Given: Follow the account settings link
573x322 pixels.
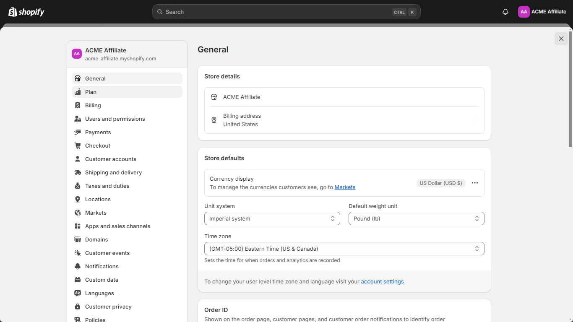Looking at the screenshot, I should coord(382,282).
